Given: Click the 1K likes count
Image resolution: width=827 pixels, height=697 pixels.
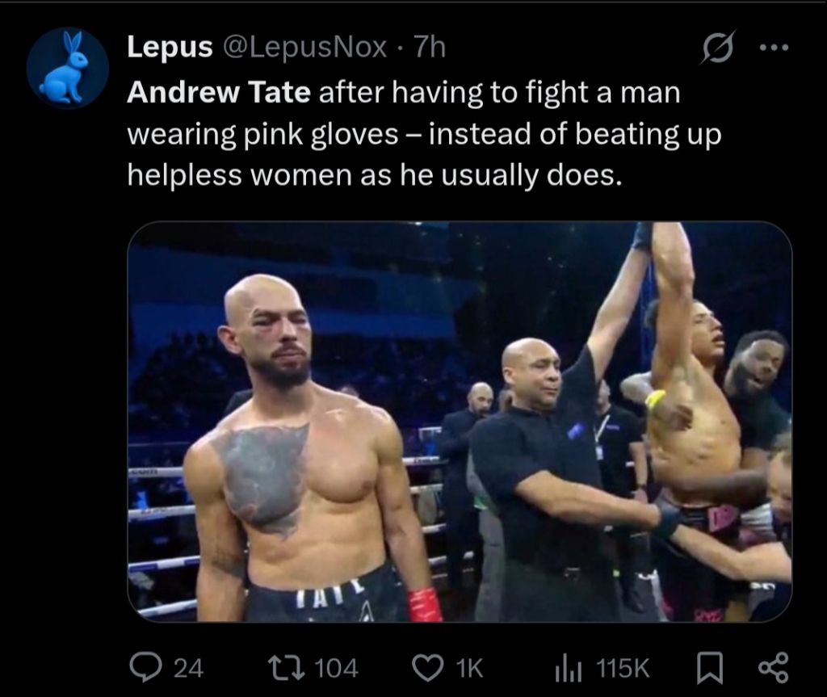Looking at the screenshot, I should (469, 668).
